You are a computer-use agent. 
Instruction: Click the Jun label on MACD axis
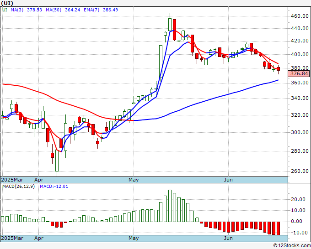coord(228,239)
